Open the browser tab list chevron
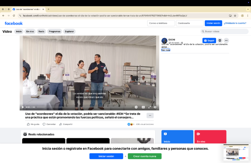 248,9
